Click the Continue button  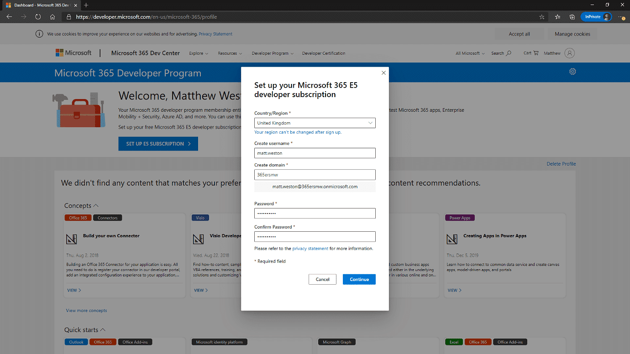[x=359, y=279]
